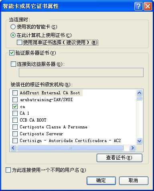Click the horizontal scroll right arrow

pos(132,148)
